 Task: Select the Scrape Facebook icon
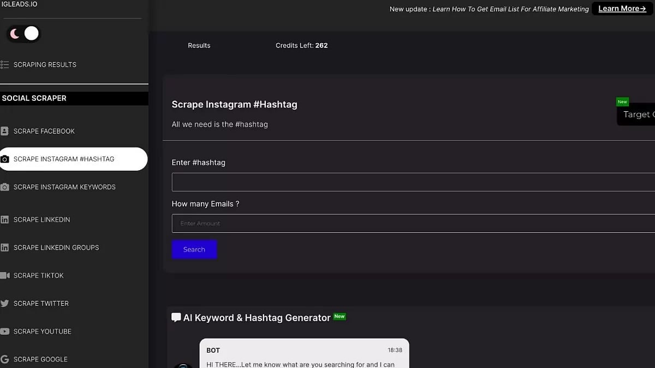pos(5,131)
